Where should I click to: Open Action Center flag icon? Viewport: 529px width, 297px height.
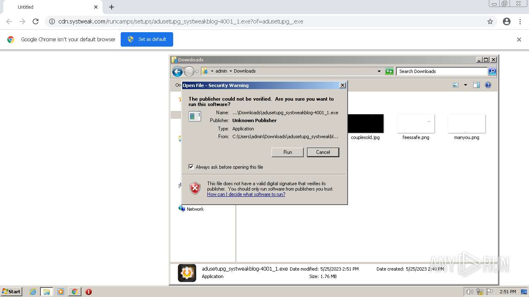(x=490, y=292)
